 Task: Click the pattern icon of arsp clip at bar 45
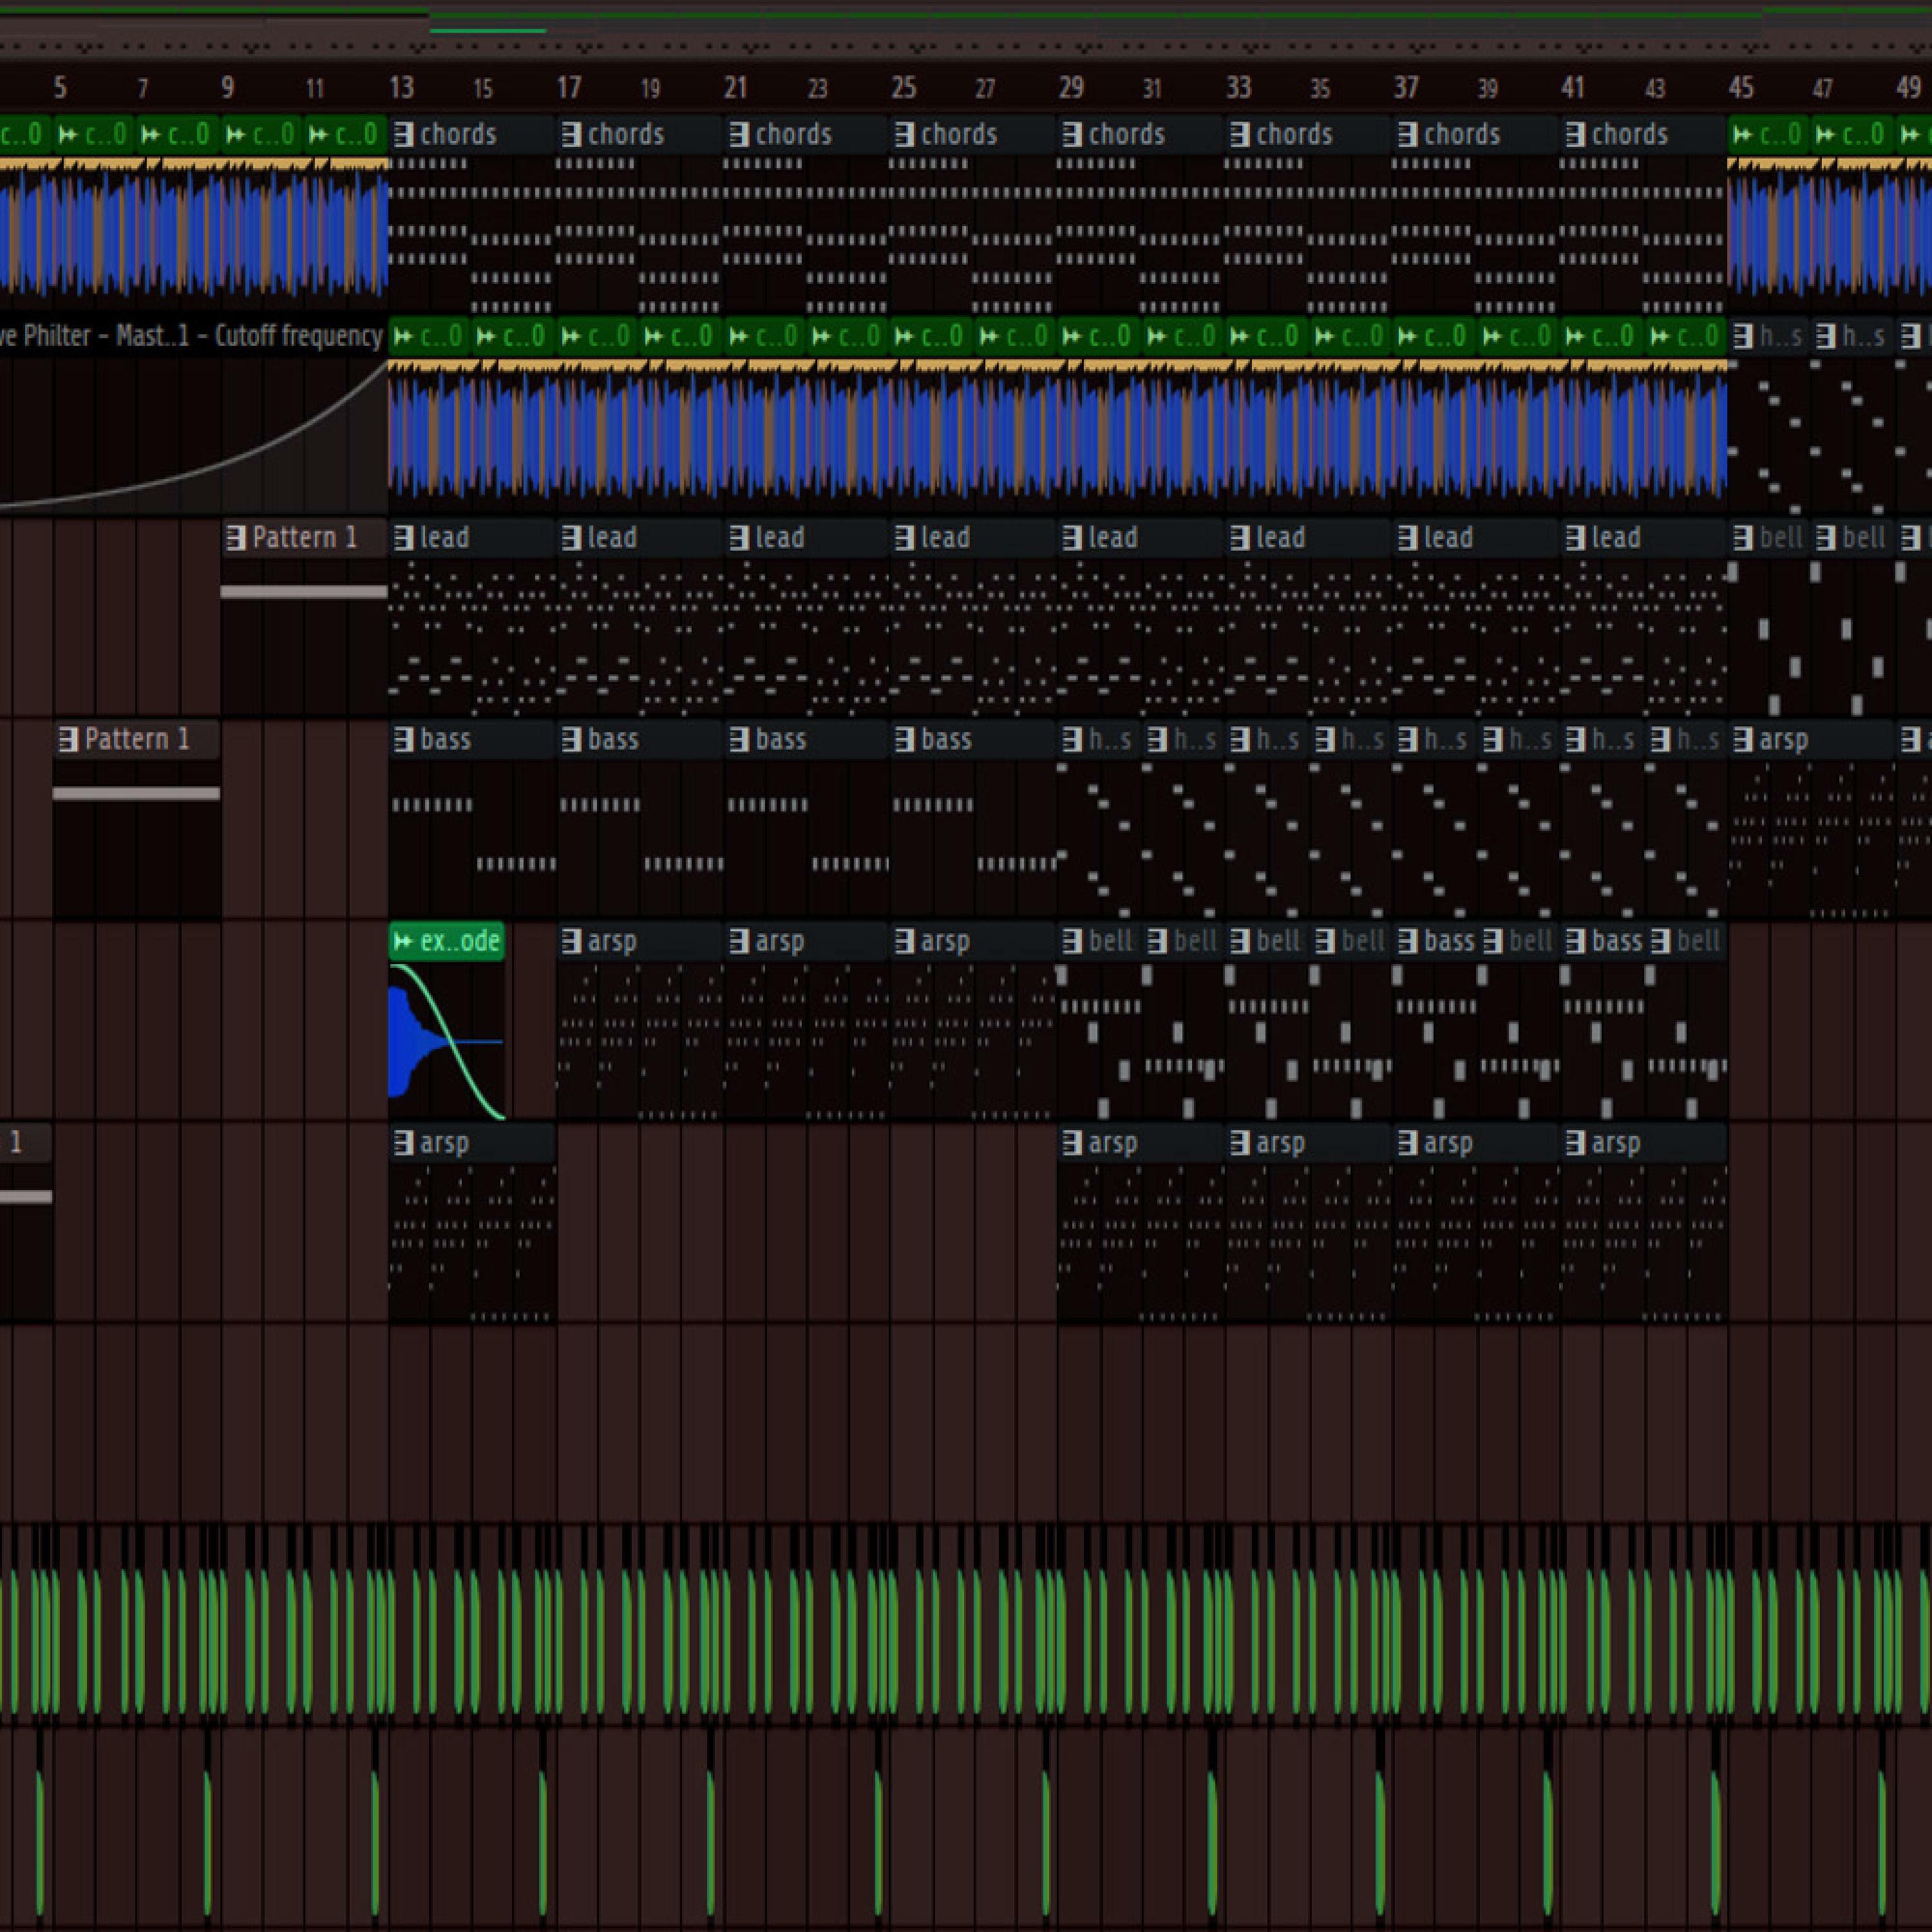[x=1743, y=740]
